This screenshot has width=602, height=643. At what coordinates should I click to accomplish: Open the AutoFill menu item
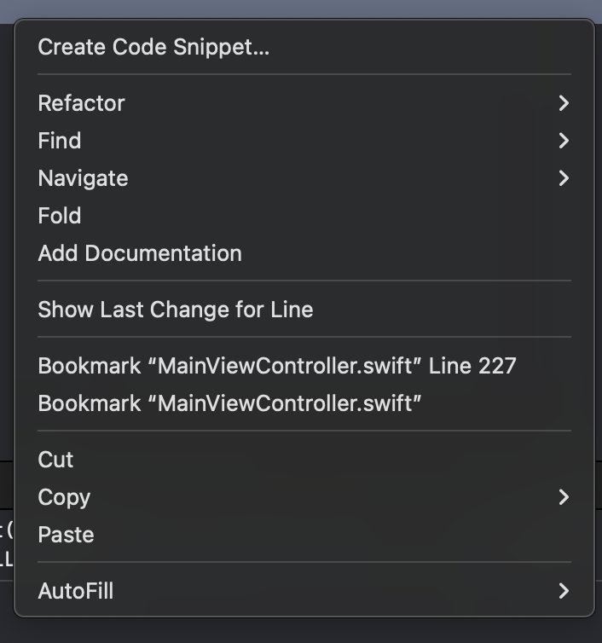[x=76, y=591]
